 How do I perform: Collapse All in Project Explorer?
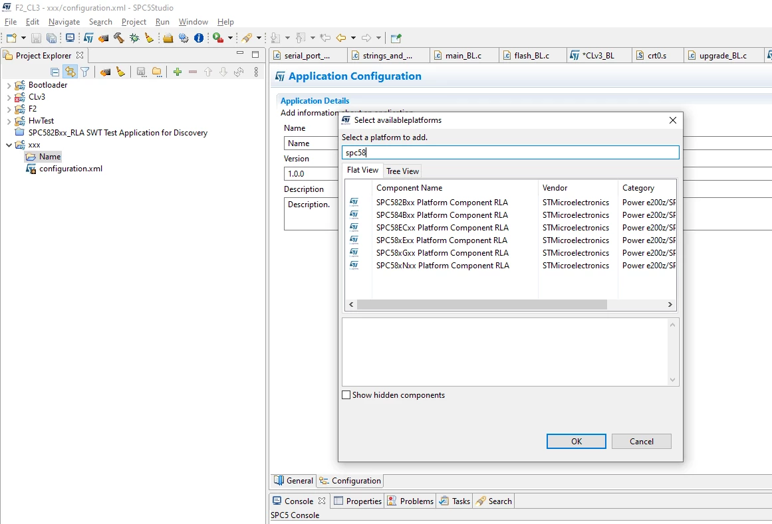pos(55,72)
